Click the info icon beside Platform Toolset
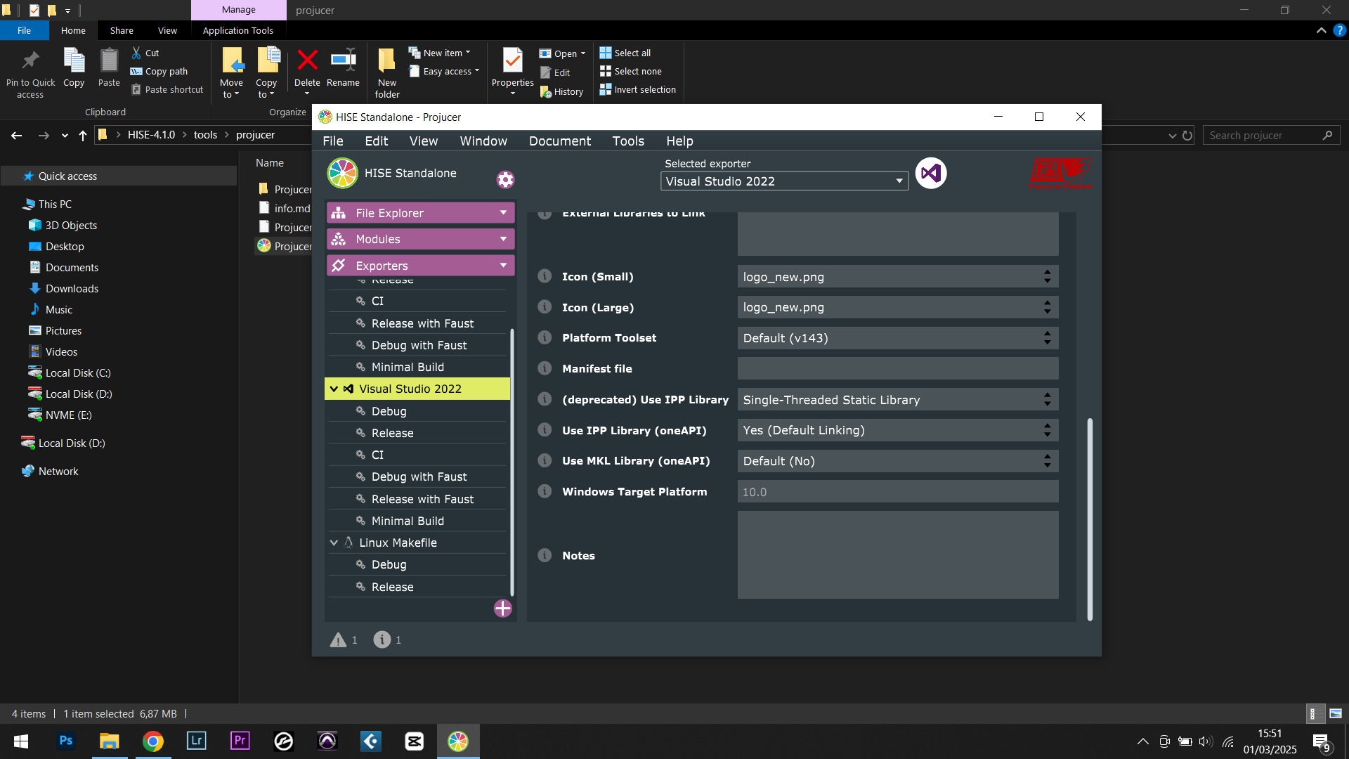Viewport: 1349px width, 759px height. 545,337
